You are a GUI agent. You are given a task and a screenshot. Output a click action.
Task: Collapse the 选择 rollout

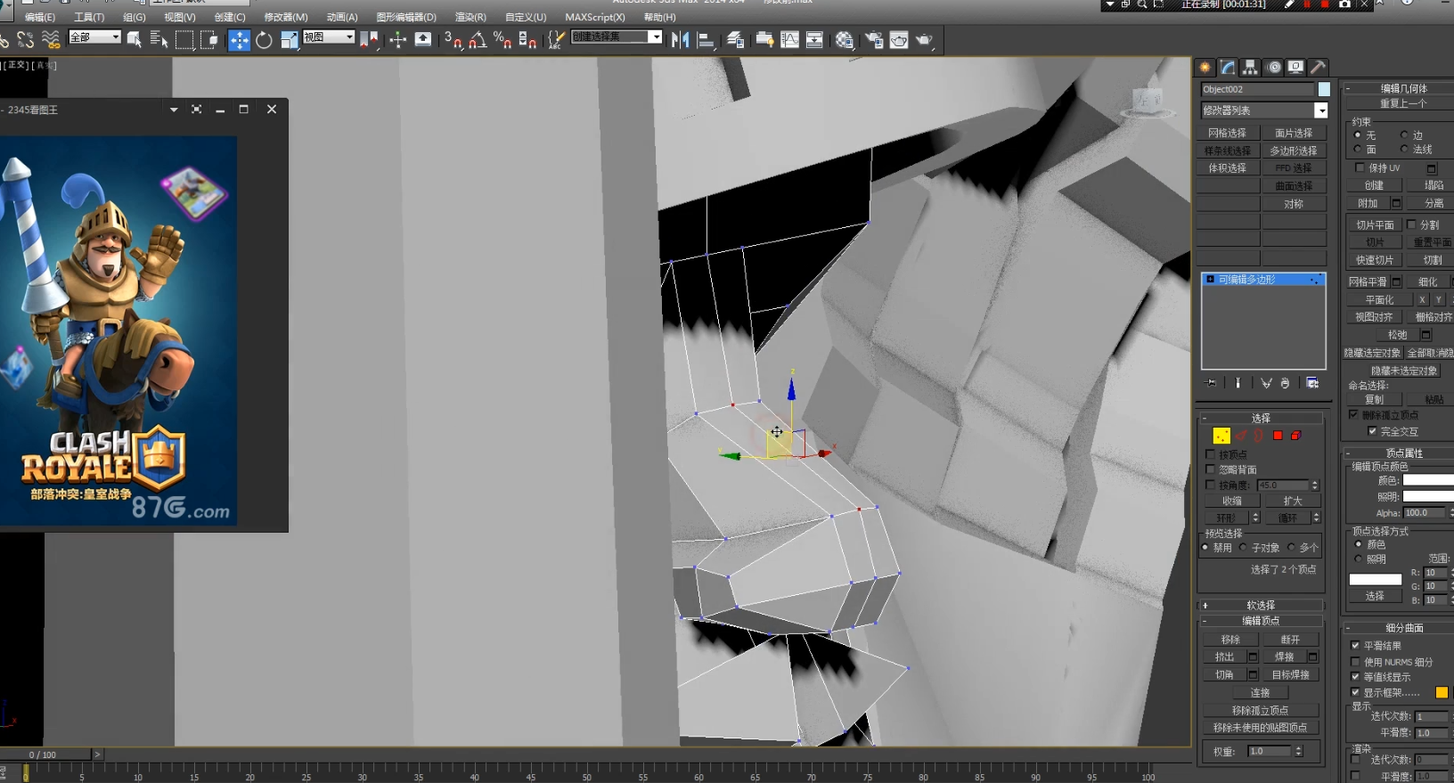[x=1261, y=418]
